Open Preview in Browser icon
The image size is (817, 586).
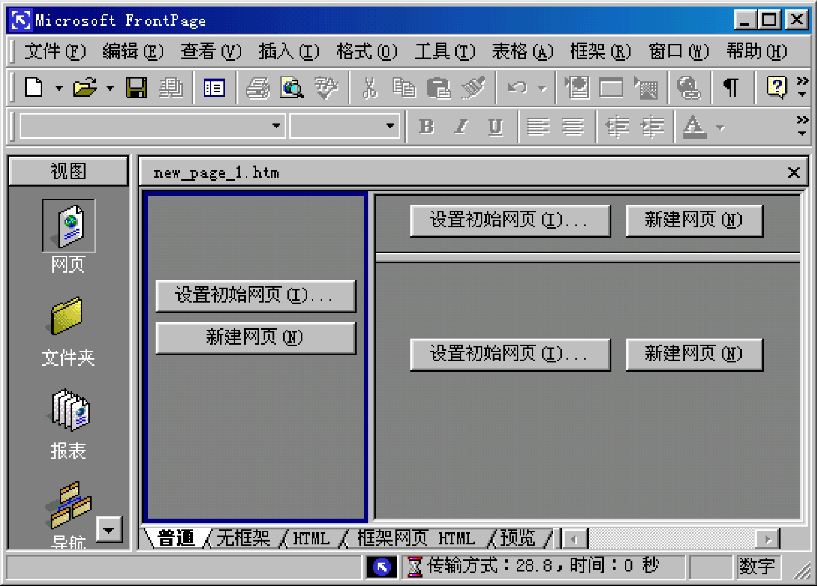[x=292, y=87]
